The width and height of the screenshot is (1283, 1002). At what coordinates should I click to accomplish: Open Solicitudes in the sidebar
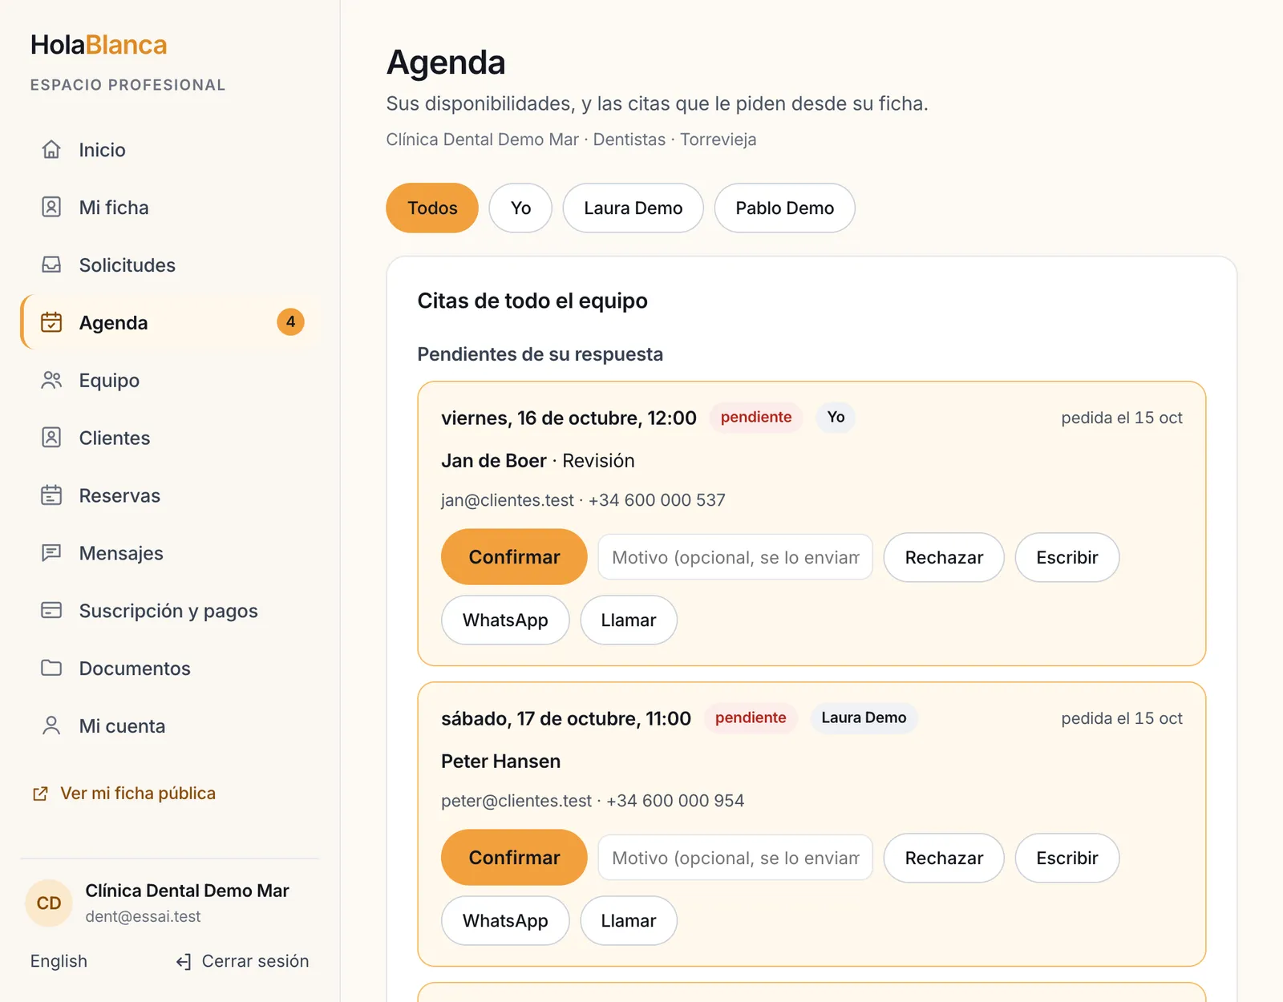pos(170,265)
